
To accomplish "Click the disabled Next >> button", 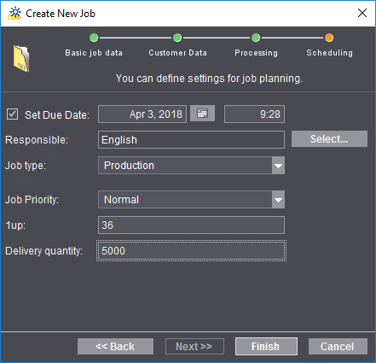I will tap(194, 347).
